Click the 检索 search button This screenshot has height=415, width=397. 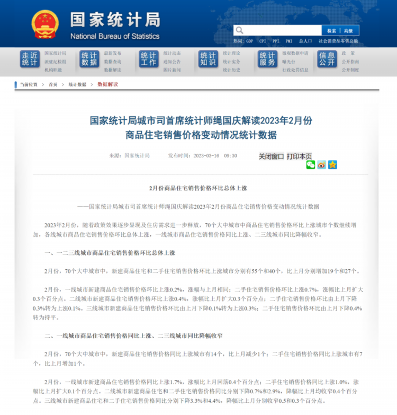[x=331, y=31]
